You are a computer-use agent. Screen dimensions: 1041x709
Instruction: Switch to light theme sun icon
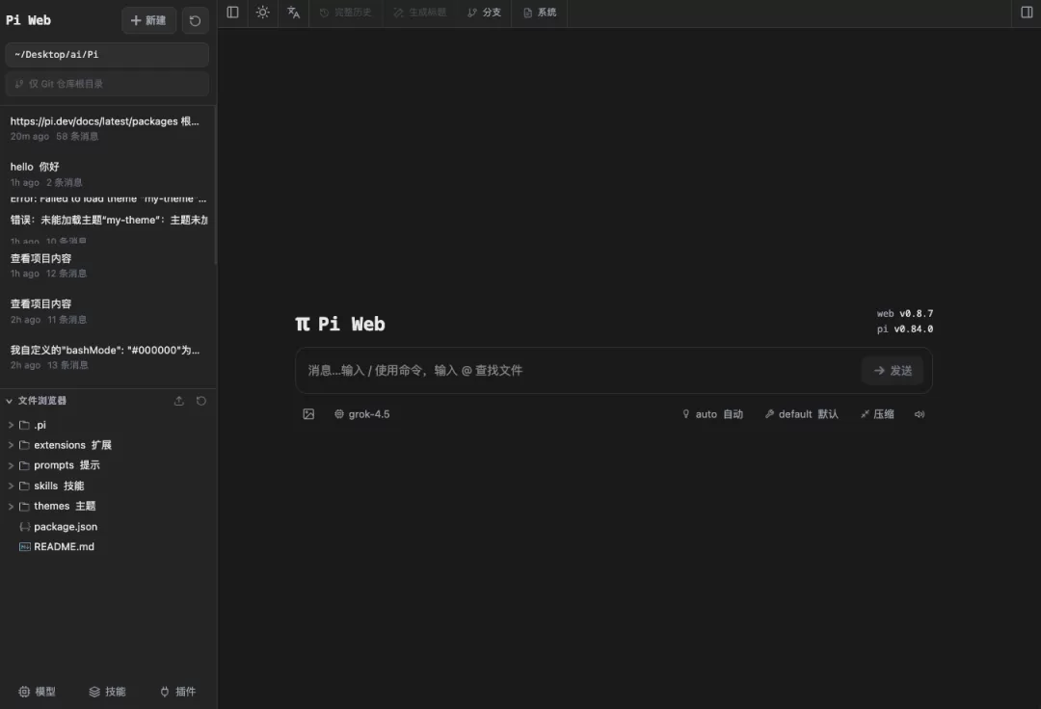point(263,13)
